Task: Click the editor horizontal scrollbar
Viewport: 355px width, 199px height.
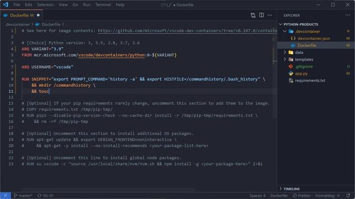Action: click(109, 190)
